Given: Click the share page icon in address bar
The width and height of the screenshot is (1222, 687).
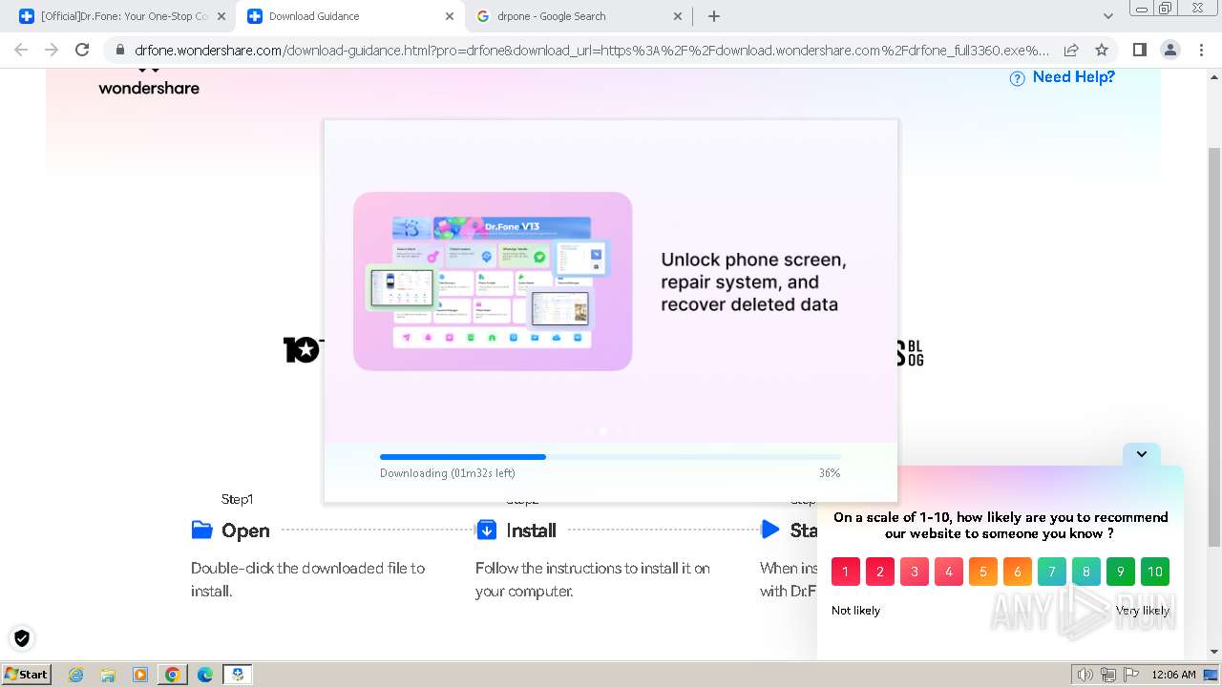Looking at the screenshot, I should (x=1071, y=51).
